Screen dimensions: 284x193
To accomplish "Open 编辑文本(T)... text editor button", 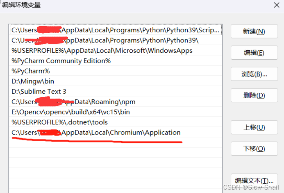I will [254, 181].
